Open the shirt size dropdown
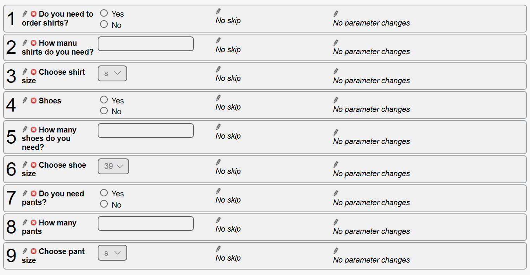 click(112, 74)
